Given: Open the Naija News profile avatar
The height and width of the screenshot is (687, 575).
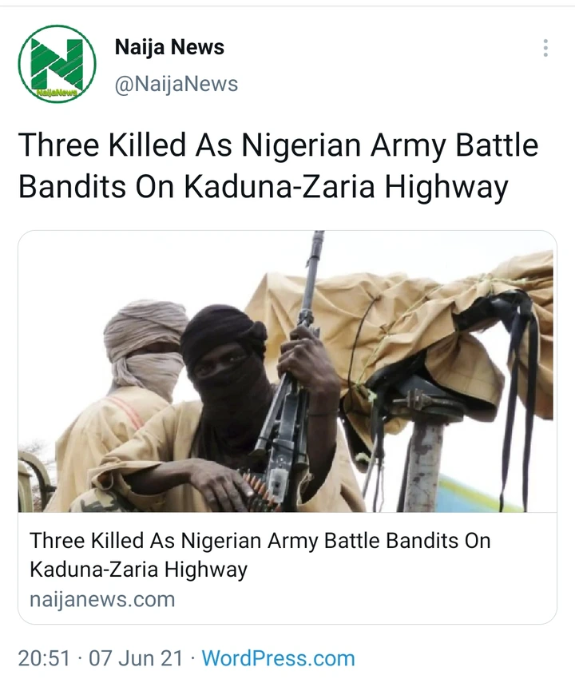Looking at the screenshot, I should point(57,64).
